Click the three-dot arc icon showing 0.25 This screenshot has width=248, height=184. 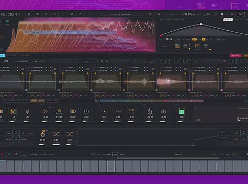pos(104,111)
